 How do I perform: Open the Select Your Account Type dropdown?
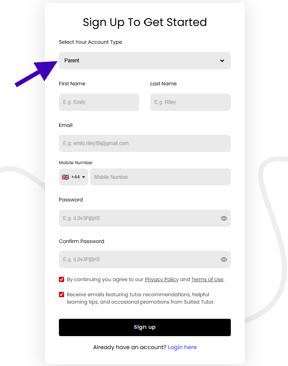click(145, 61)
